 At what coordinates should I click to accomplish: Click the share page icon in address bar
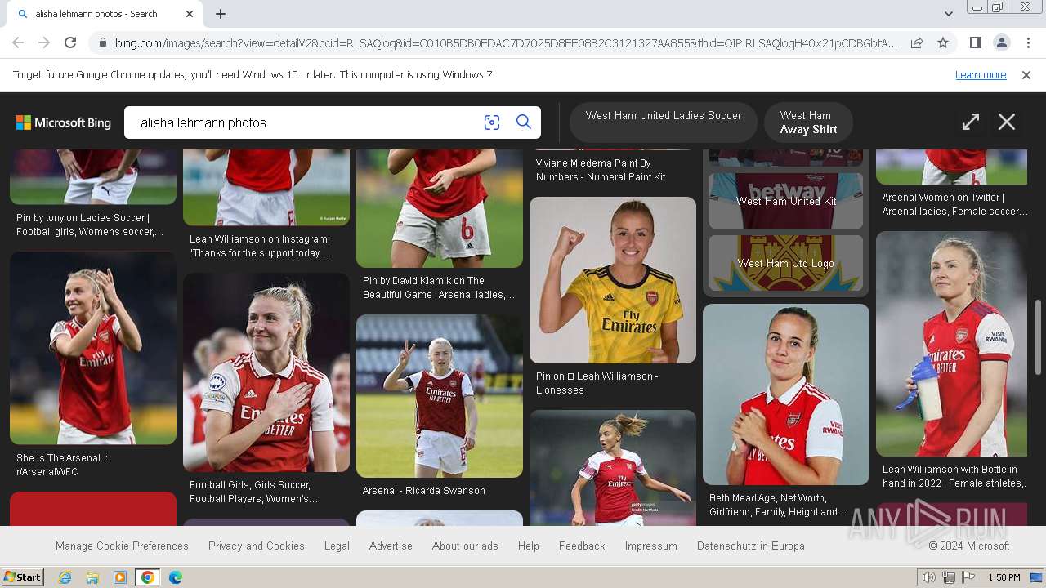tap(917, 42)
